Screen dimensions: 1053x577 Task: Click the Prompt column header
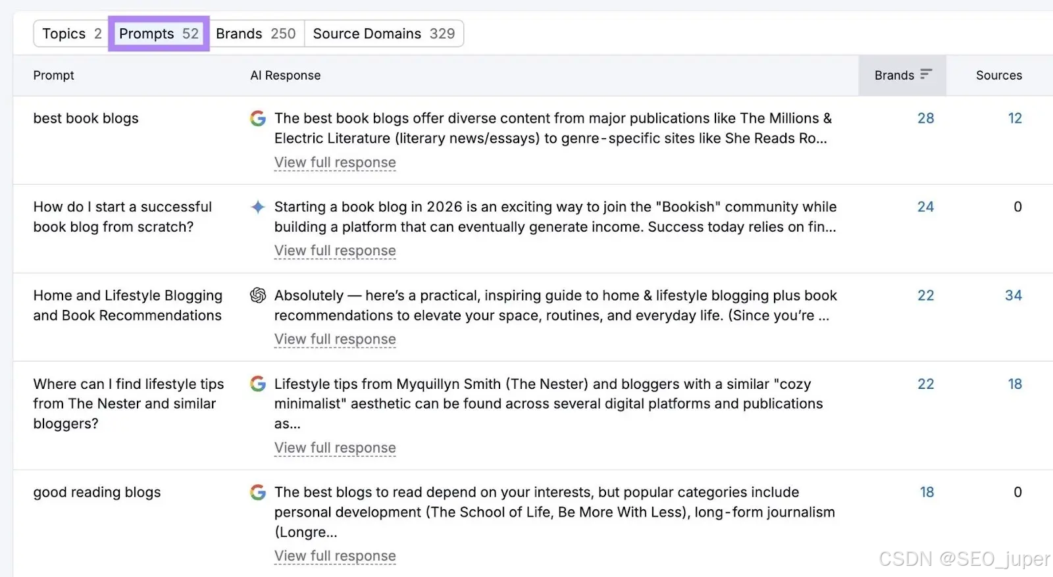click(54, 76)
